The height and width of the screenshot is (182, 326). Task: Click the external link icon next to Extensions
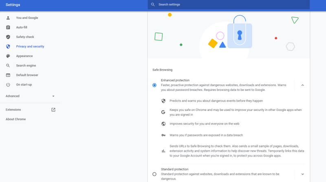(x=53, y=110)
